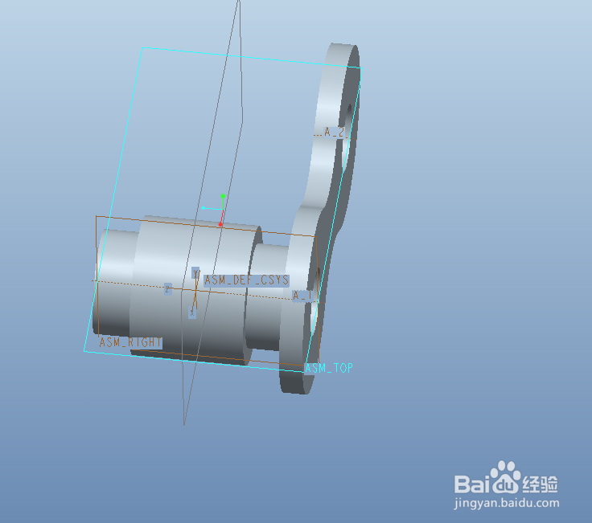Select the A_1 axis label
This screenshot has width=592, height=523.
pyautogui.click(x=302, y=296)
